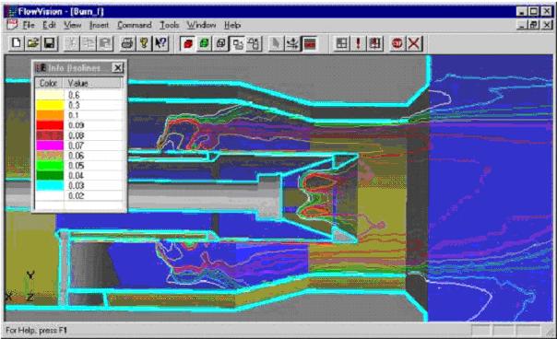Select the bright green swatch for 0.05

(x=50, y=166)
